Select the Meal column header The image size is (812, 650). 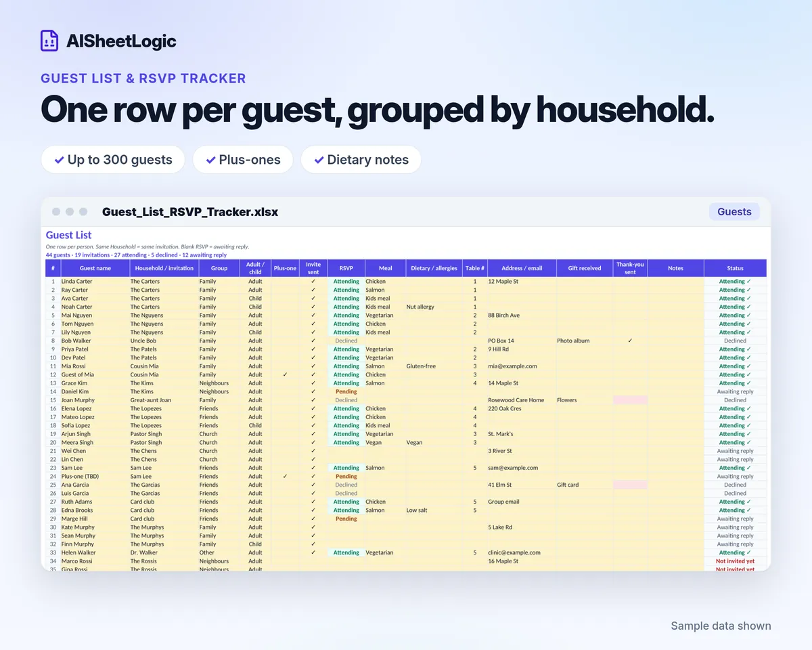coord(384,268)
